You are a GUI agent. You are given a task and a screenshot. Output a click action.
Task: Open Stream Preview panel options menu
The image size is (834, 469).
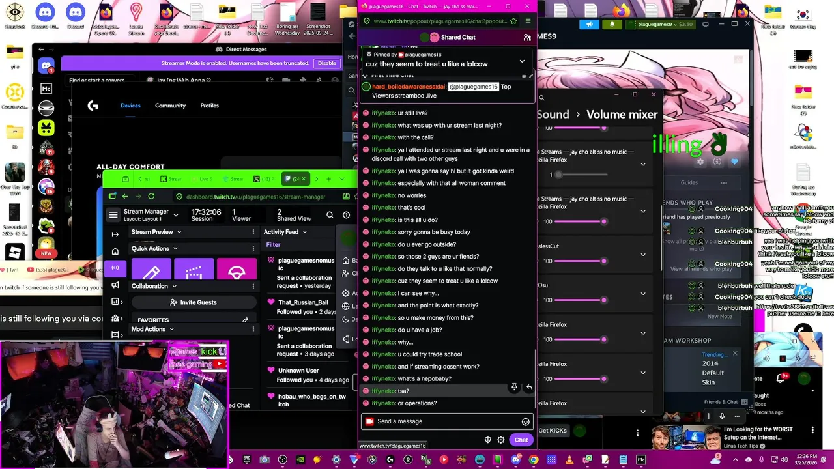click(253, 232)
